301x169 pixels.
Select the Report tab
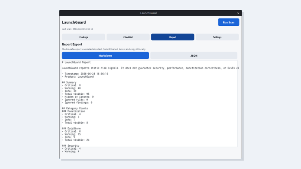pyautogui.click(x=172, y=37)
